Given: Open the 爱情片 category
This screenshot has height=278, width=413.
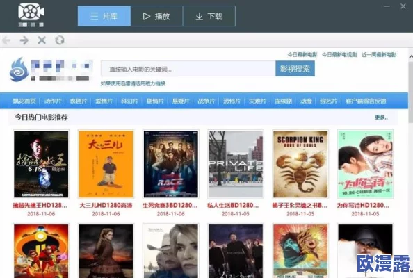Looking at the screenshot, I should tap(104, 101).
